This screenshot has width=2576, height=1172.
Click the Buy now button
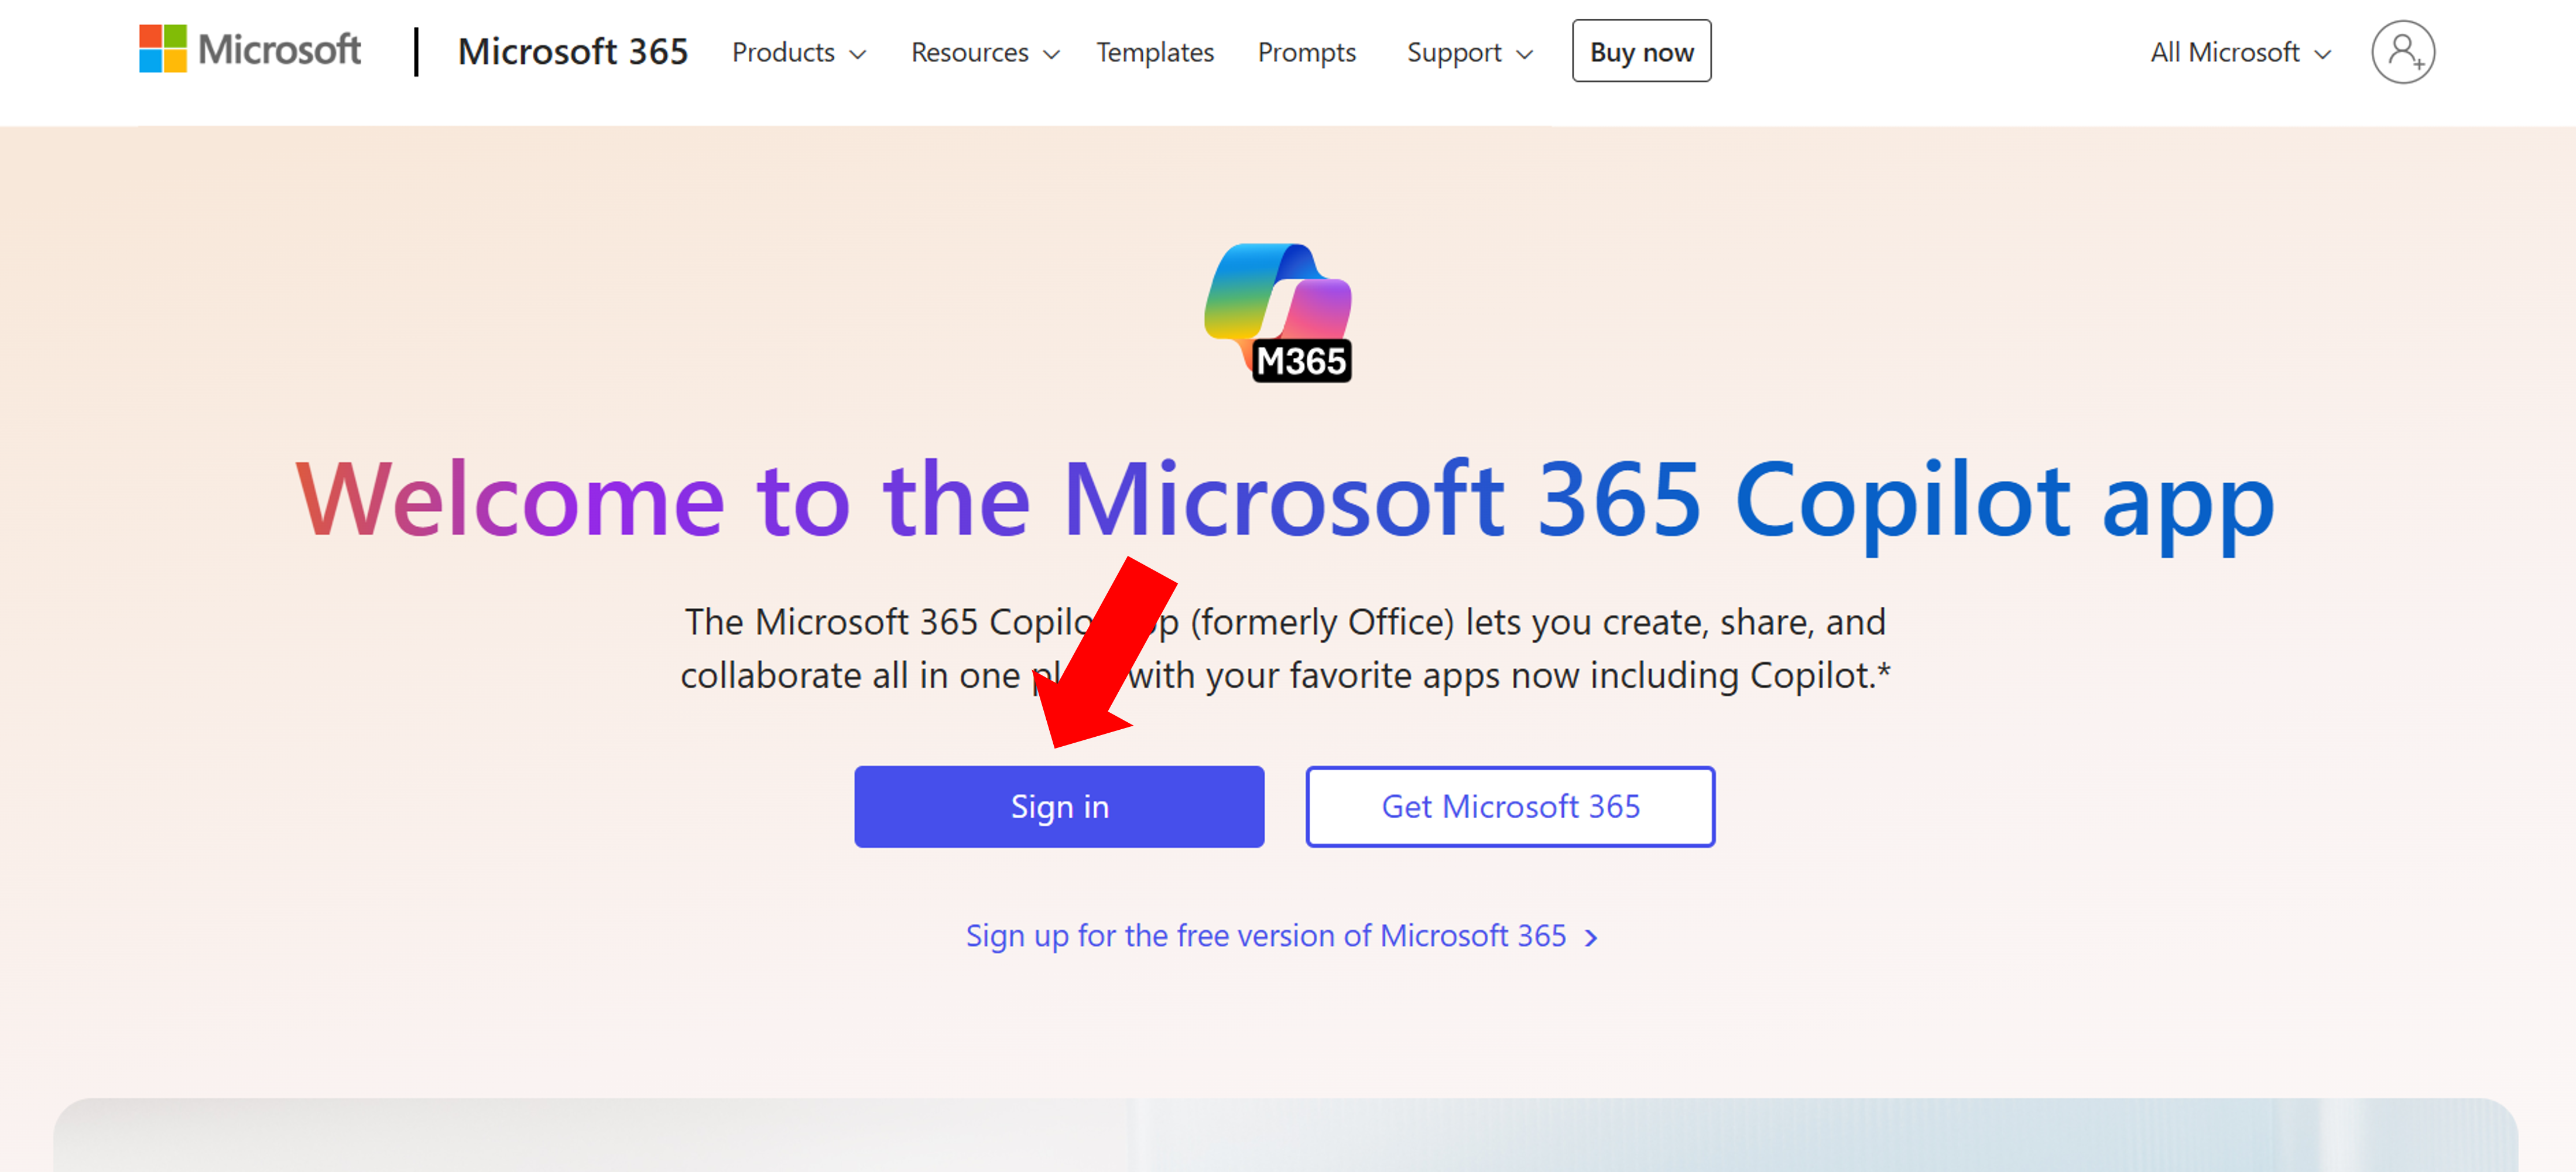coord(1641,52)
